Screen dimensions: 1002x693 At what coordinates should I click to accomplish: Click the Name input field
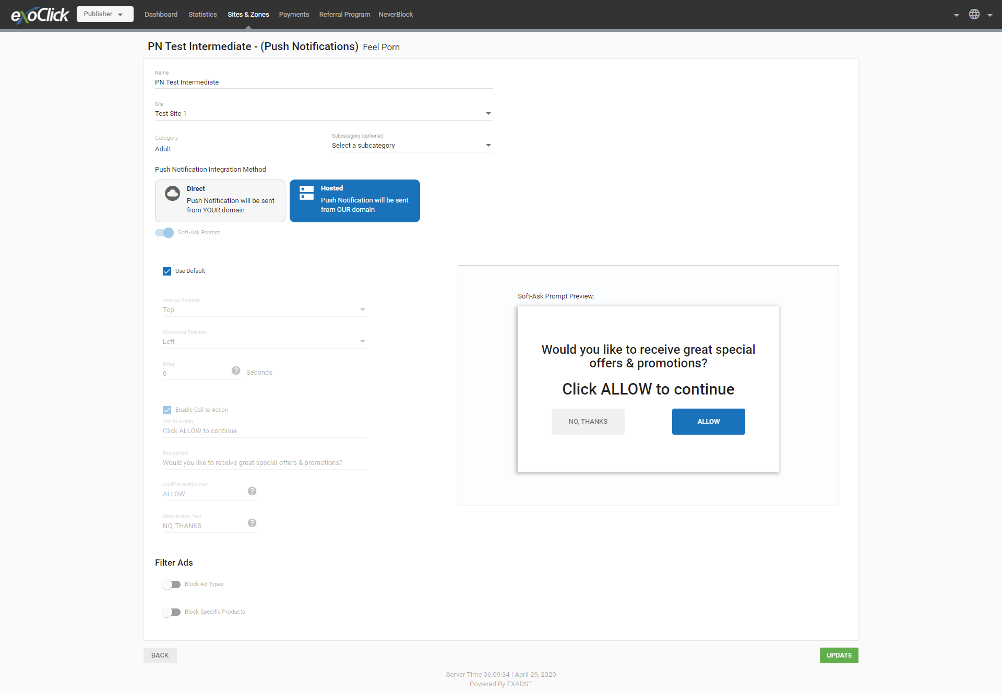pos(324,82)
